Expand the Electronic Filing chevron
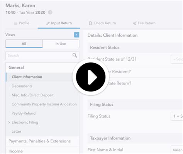The height and width of the screenshot is (154, 183). pos(9,122)
